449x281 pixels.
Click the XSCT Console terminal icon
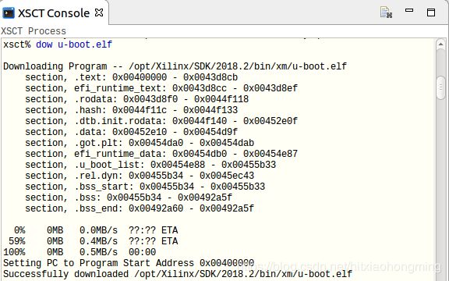(x=9, y=13)
